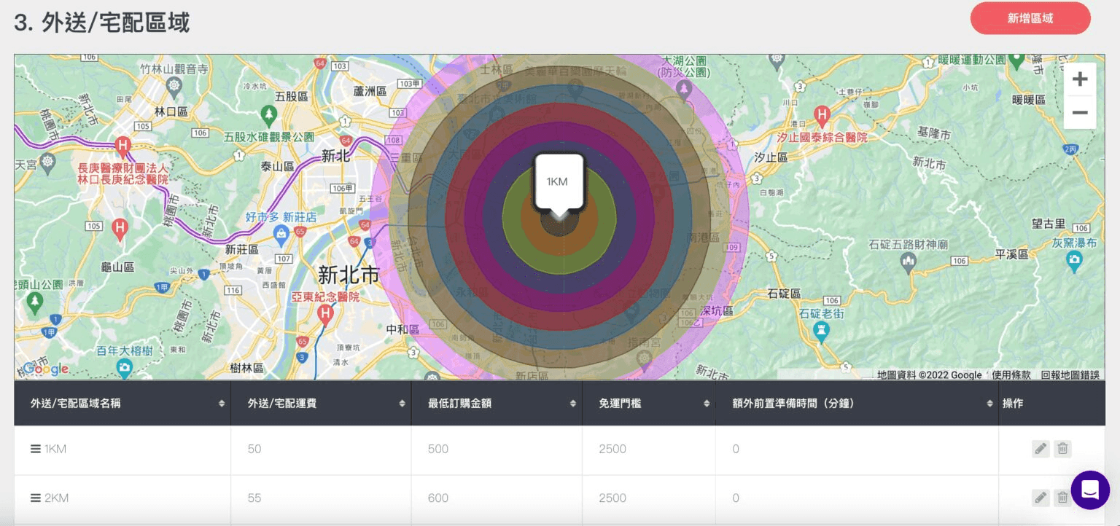
Task: Click the Google logo on the map
Action: coord(45,369)
